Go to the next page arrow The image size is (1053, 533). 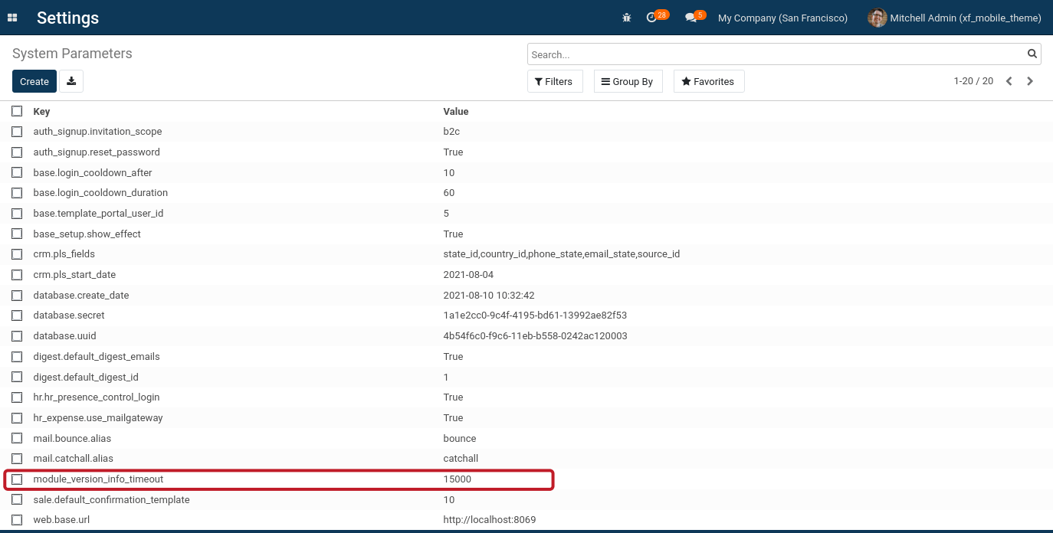coord(1030,80)
